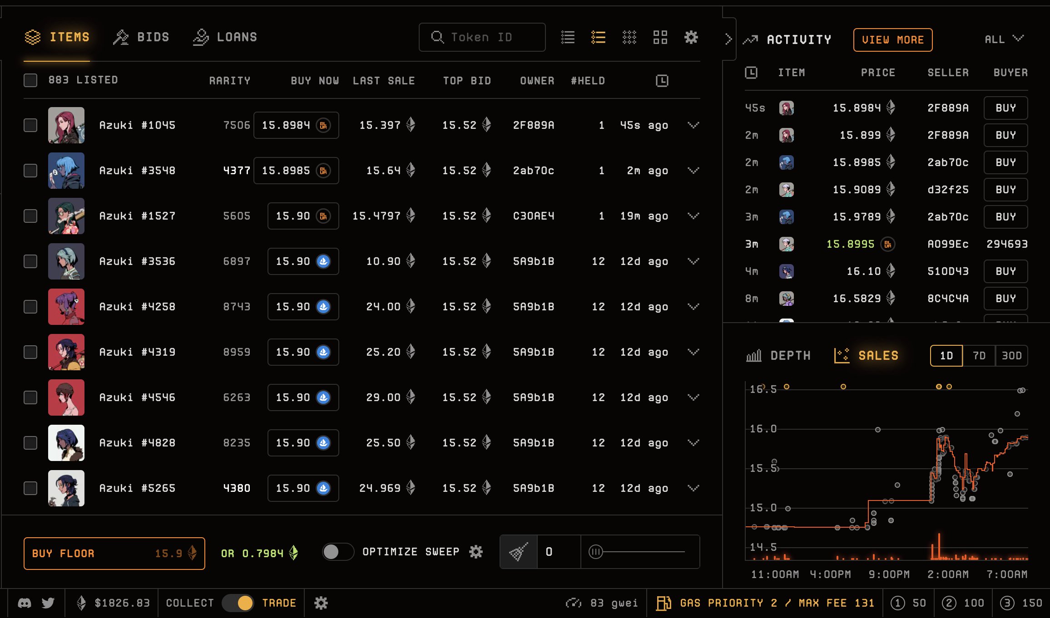Click the View More activity button
This screenshot has width=1050, height=618.
pyautogui.click(x=893, y=40)
